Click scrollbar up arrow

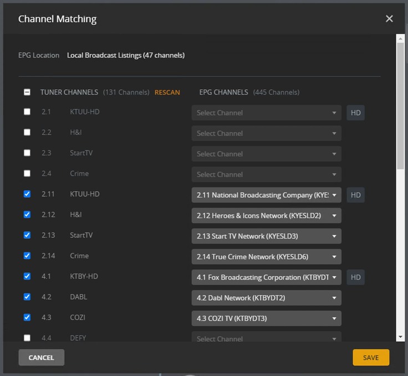pyautogui.click(x=400, y=38)
